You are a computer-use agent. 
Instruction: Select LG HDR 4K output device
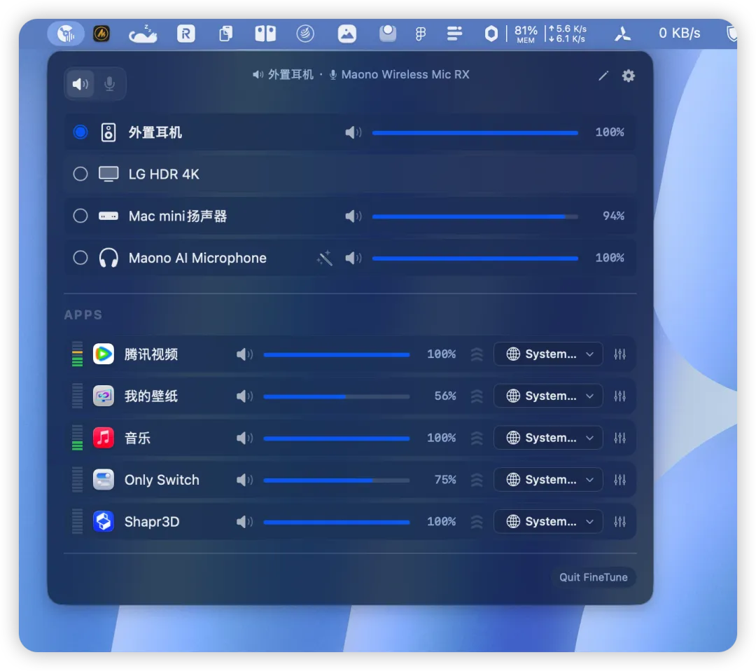click(80, 174)
